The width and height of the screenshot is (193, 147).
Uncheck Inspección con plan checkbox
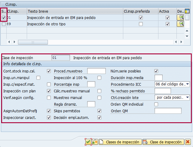click(49, 91)
